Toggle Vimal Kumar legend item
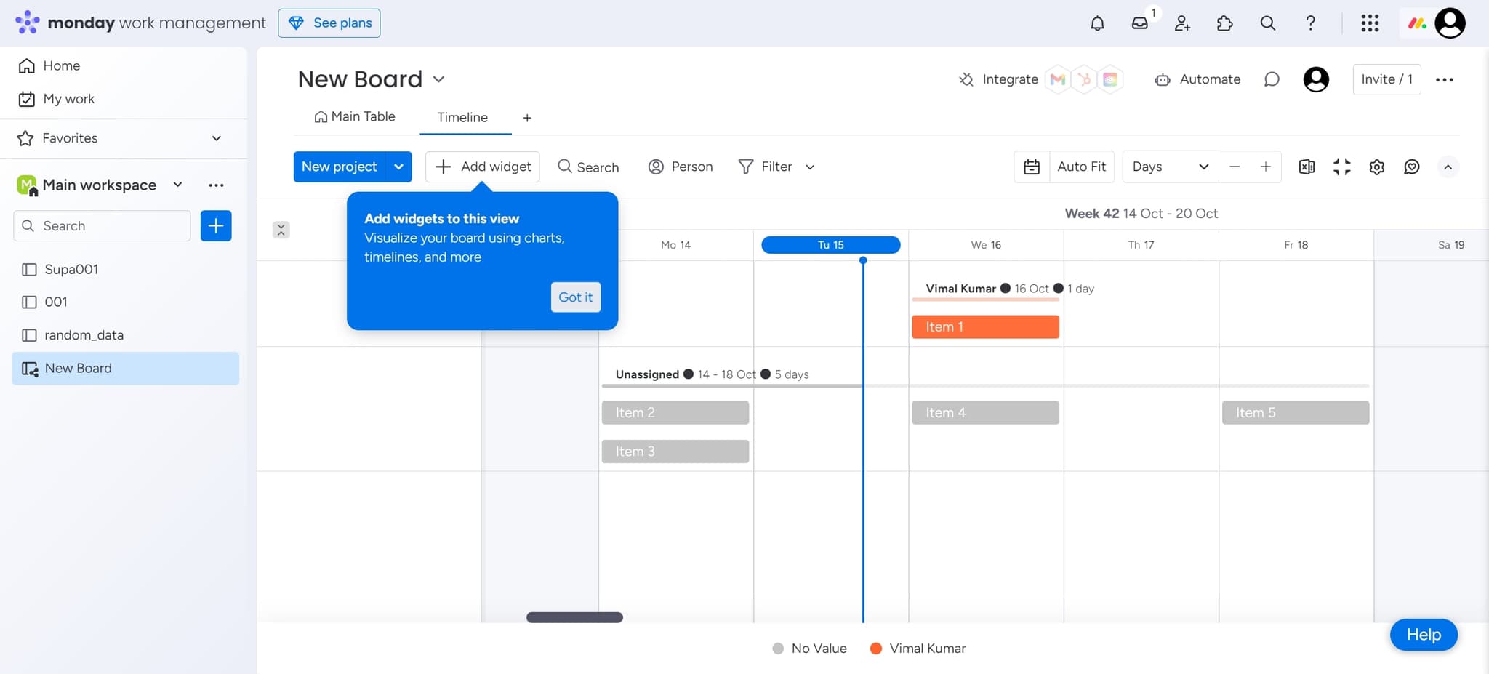 click(x=918, y=649)
